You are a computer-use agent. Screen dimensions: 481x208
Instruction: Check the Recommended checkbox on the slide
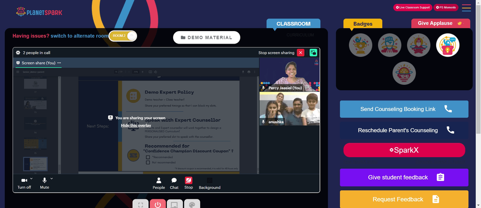tap(148, 157)
